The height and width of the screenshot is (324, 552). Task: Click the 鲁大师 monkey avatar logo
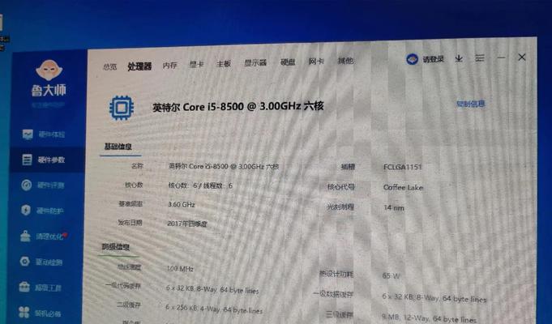click(x=49, y=70)
